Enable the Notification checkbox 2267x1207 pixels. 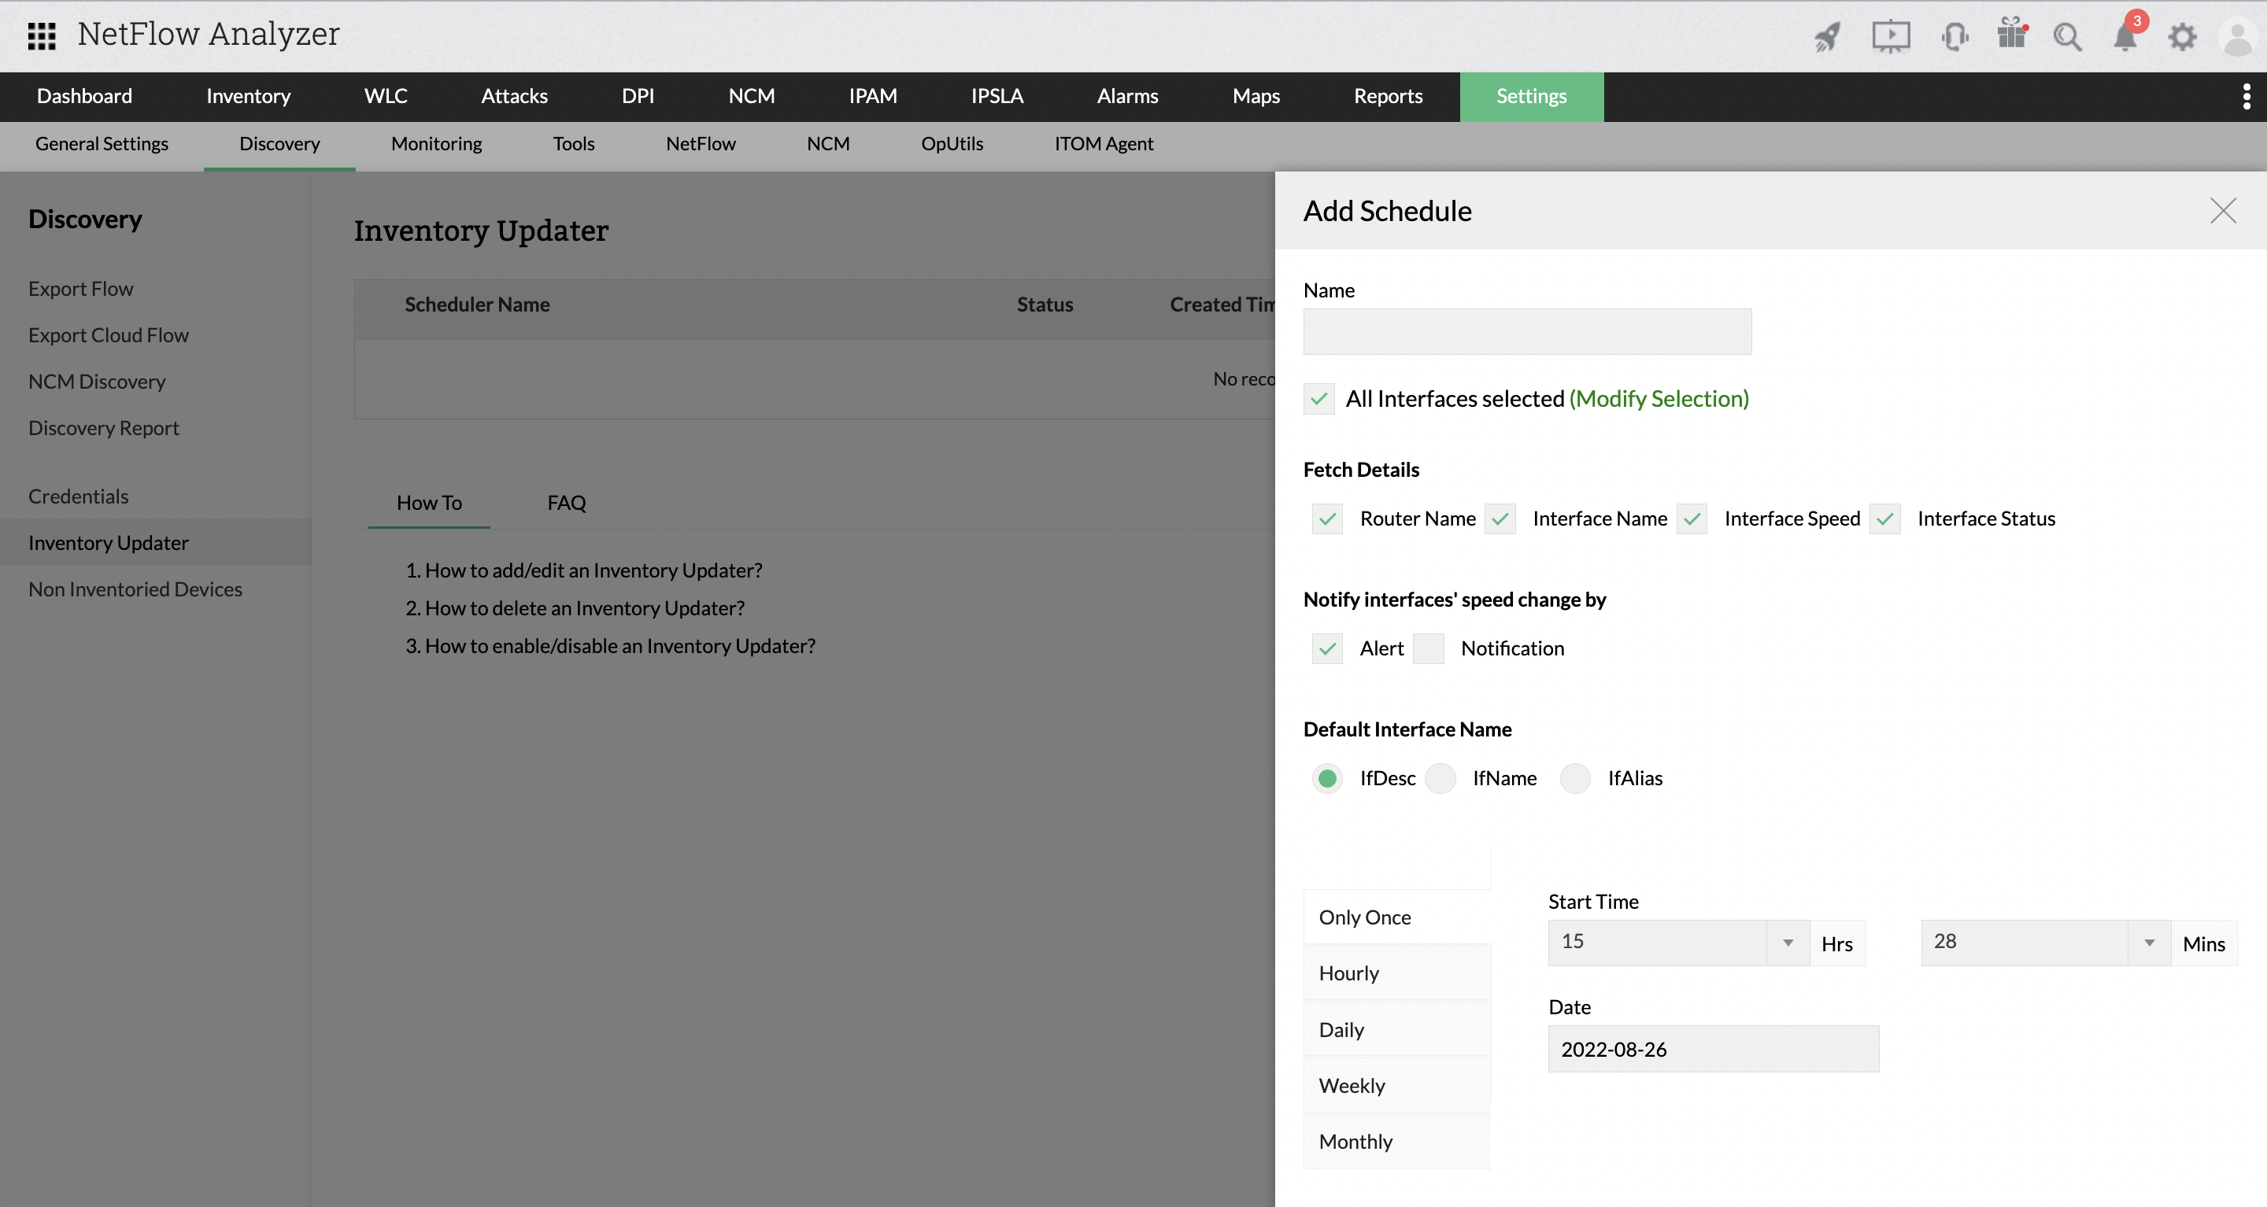(x=1429, y=648)
